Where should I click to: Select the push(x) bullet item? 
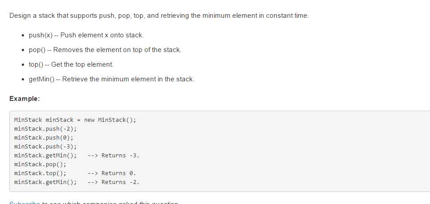pyautogui.click(x=86, y=35)
